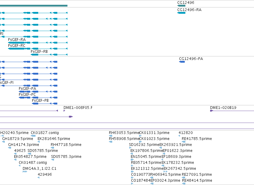Click the RH58908.5prime EST label

pyautogui.click(x=124, y=139)
